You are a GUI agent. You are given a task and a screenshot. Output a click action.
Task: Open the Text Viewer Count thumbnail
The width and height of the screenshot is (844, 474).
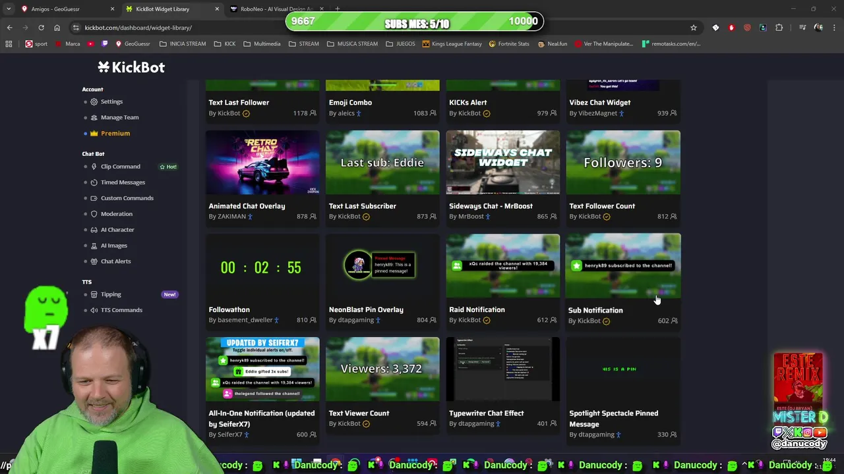tap(382, 369)
